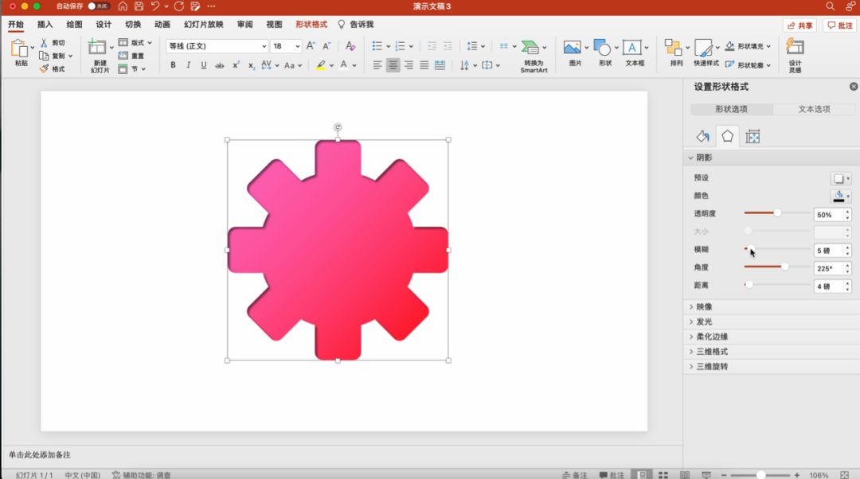Screen dimensions: 860x479
Task: Switch to Text Options tab
Action: point(814,109)
